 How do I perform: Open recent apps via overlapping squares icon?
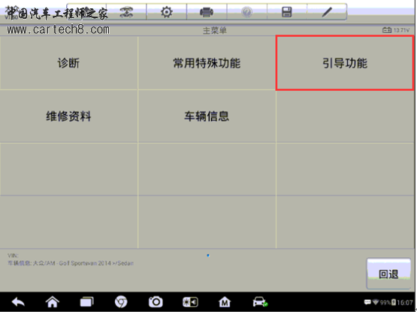coord(86,302)
